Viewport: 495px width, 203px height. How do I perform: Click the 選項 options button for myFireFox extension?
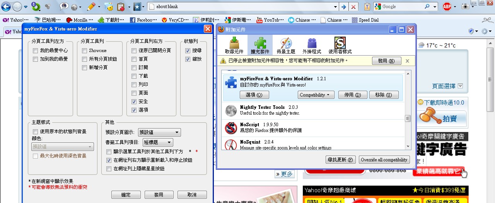click(x=254, y=95)
